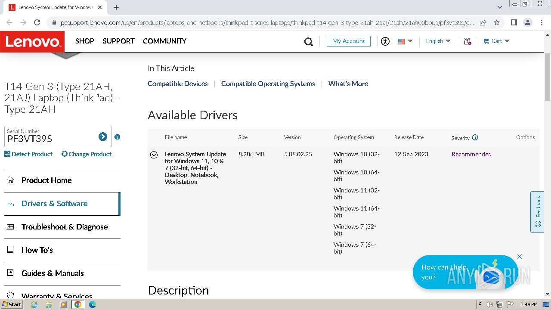The image size is (551, 310).
Task: Click the 8.286 MB size cell
Action: [x=251, y=155]
